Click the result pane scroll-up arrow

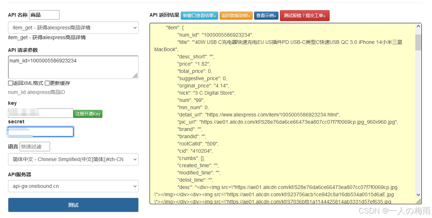(418, 26)
